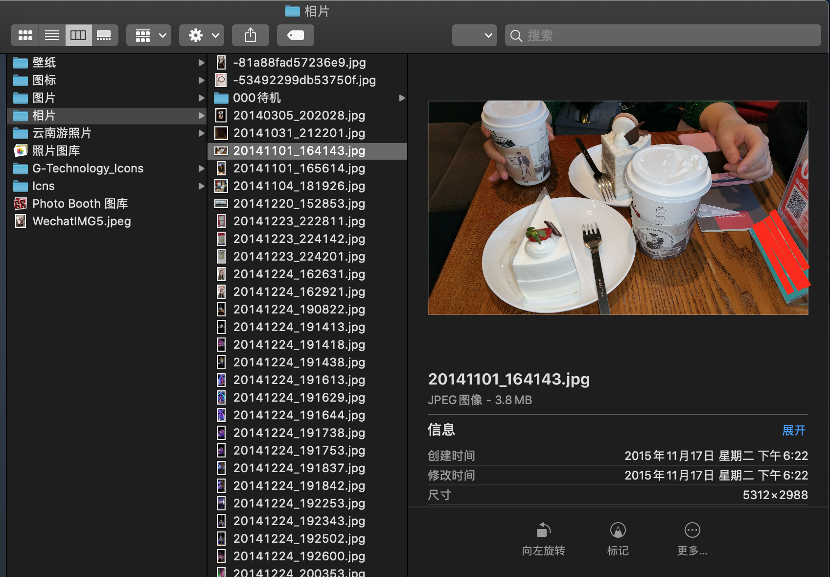Click the 照片图库 library icon
This screenshot has height=577, width=830.
tap(21, 151)
